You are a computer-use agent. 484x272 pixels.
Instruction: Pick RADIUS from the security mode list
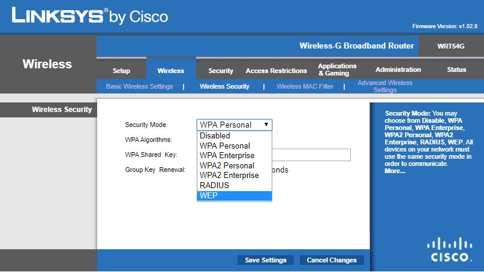[x=235, y=185]
